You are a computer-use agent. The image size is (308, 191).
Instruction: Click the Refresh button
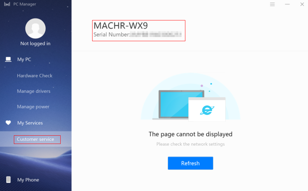(x=190, y=163)
